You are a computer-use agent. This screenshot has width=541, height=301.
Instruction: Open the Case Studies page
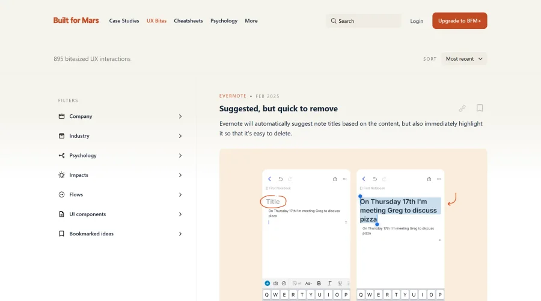click(124, 20)
